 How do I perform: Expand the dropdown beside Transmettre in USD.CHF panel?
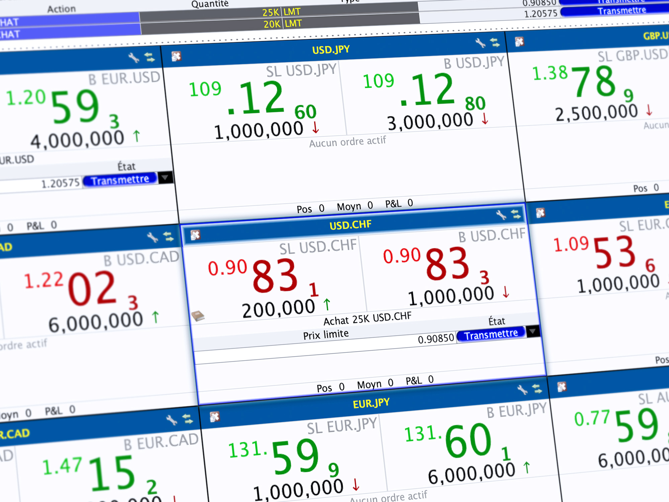[x=533, y=332]
